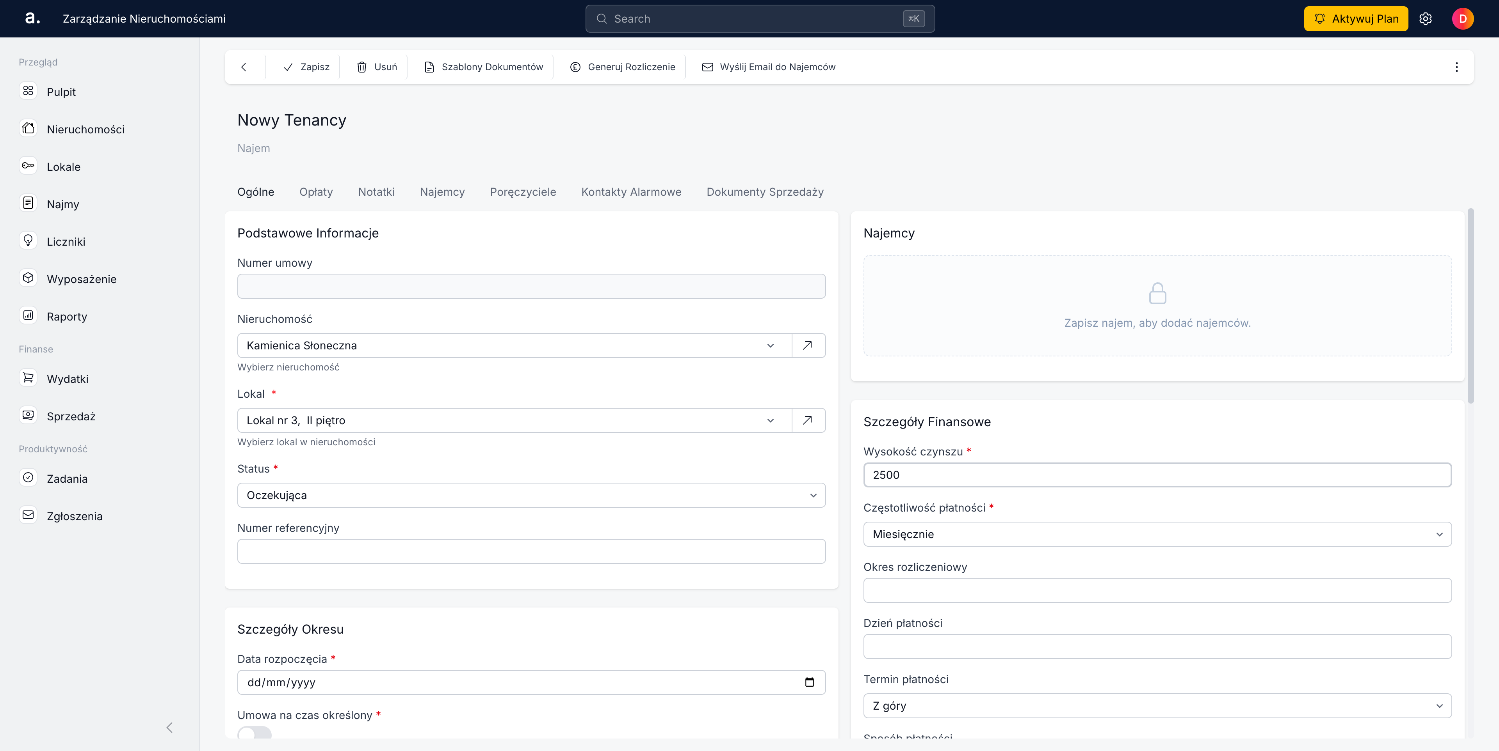Viewport: 1499px width, 751px height.
Task: Go back with the left arrow
Action: [x=244, y=67]
